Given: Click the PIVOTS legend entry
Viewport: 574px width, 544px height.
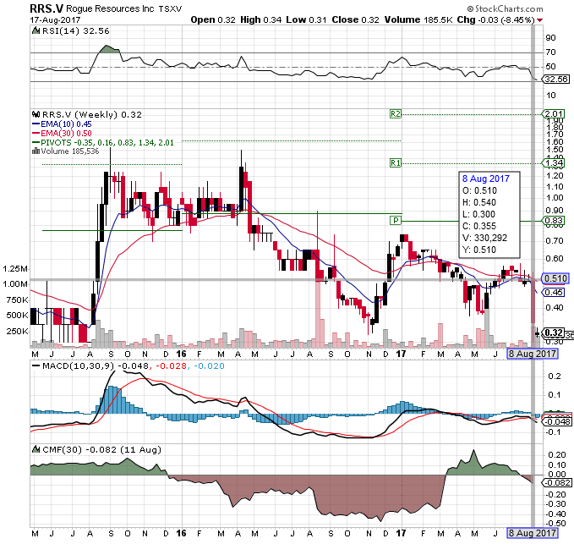Looking at the screenshot, I should [103, 142].
